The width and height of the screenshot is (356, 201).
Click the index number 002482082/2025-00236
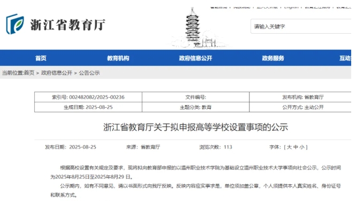coord(97,98)
